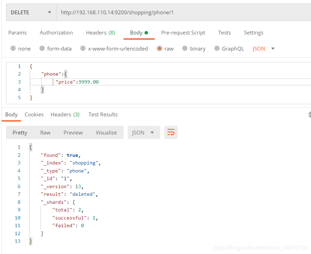Click the "_version": 13 response line

tap(62, 186)
